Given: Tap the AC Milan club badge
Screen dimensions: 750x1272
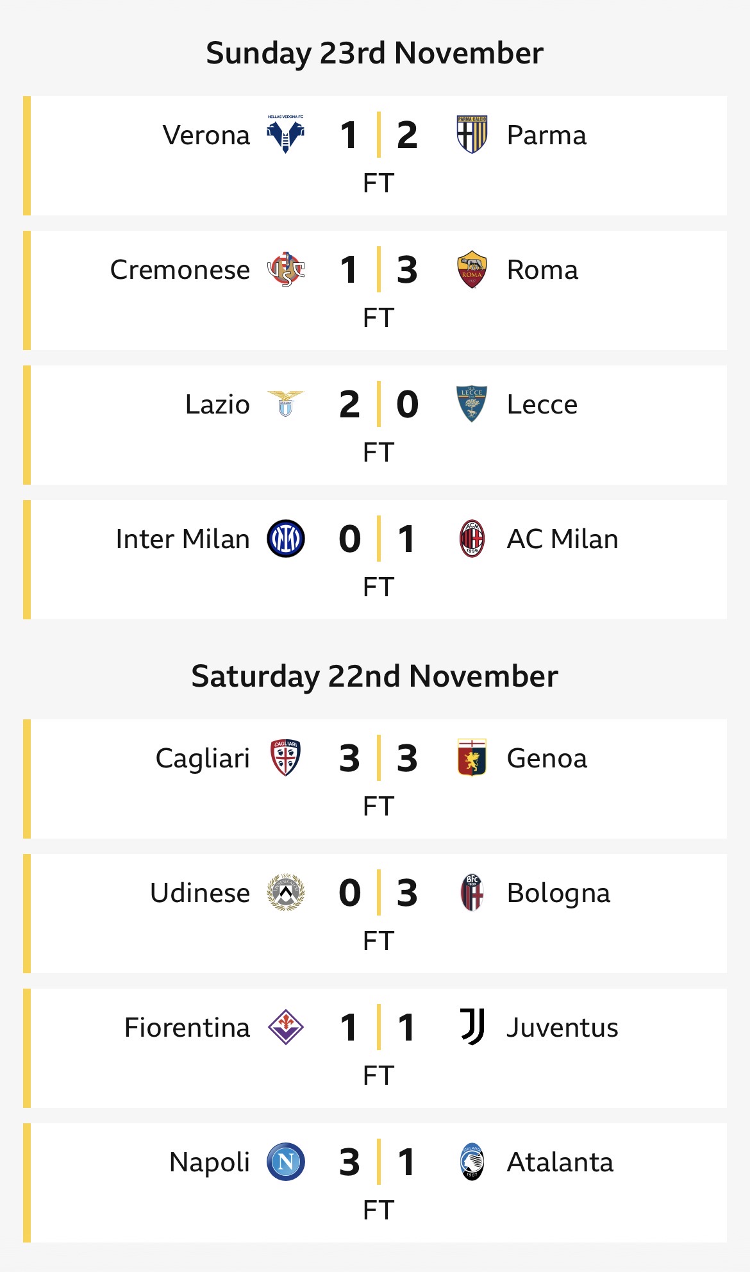Looking at the screenshot, I should [472, 539].
